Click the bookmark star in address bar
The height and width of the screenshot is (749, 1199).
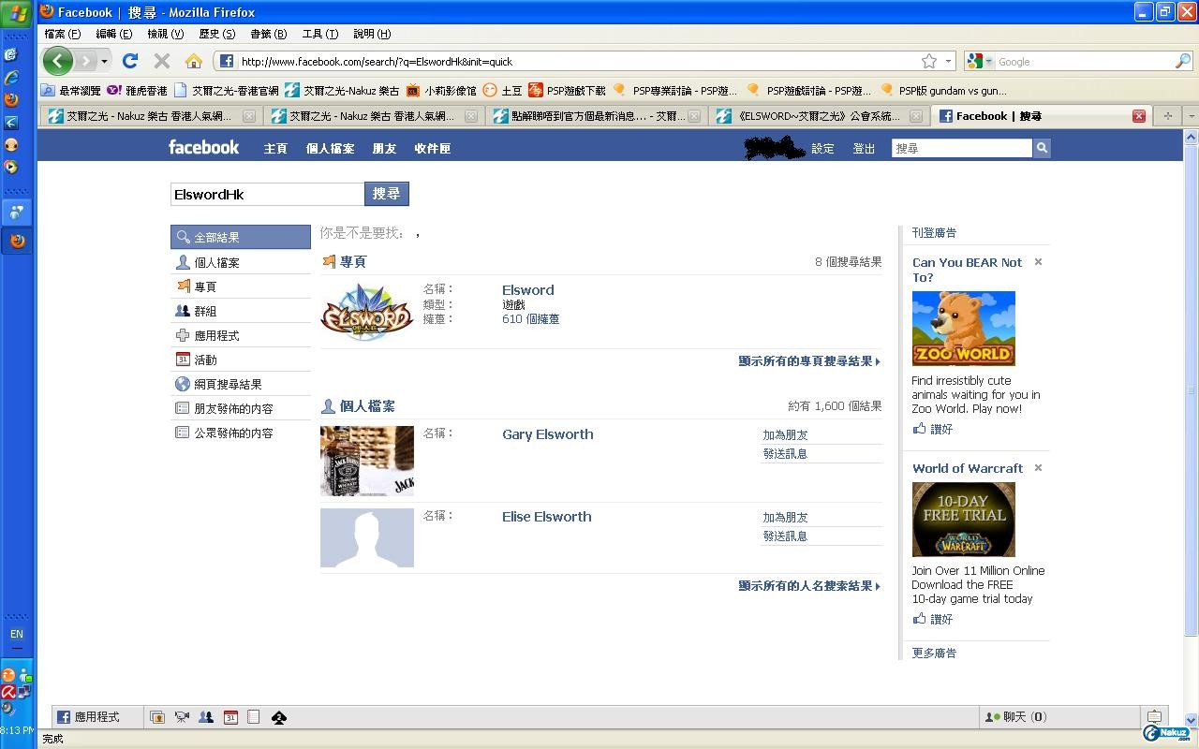point(928,61)
